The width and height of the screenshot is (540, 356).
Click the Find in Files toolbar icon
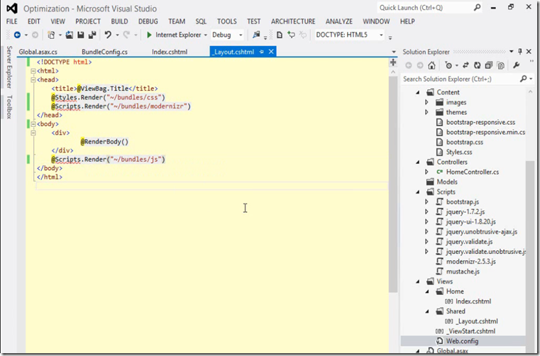(256, 35)
